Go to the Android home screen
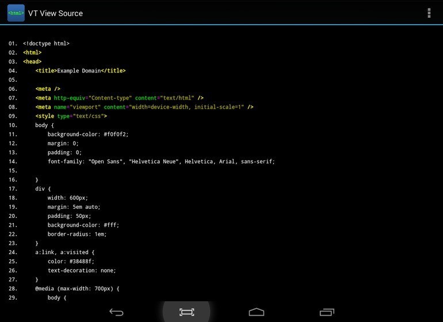The height and width of the screenshot is (322, 443). click(257, 312)
